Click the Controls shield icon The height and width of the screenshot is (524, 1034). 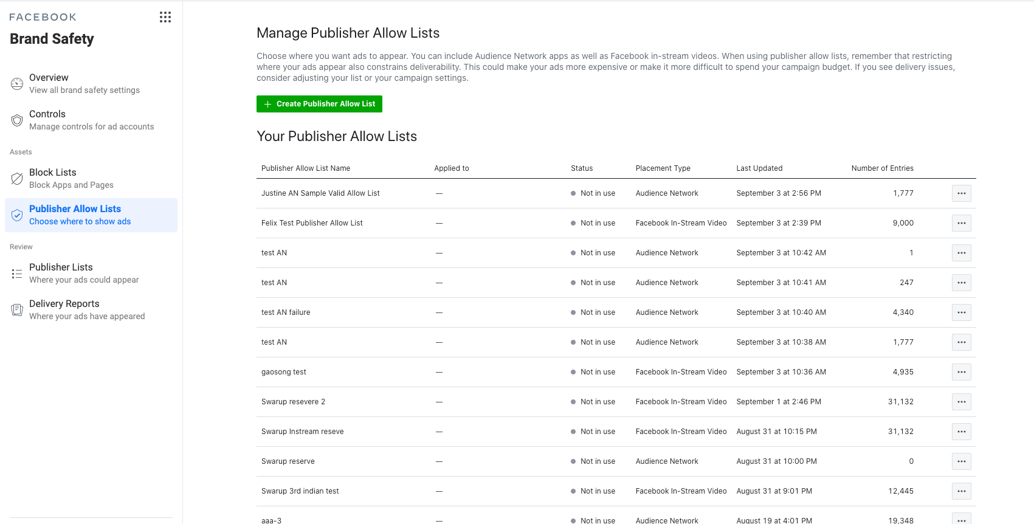[17, 120]
